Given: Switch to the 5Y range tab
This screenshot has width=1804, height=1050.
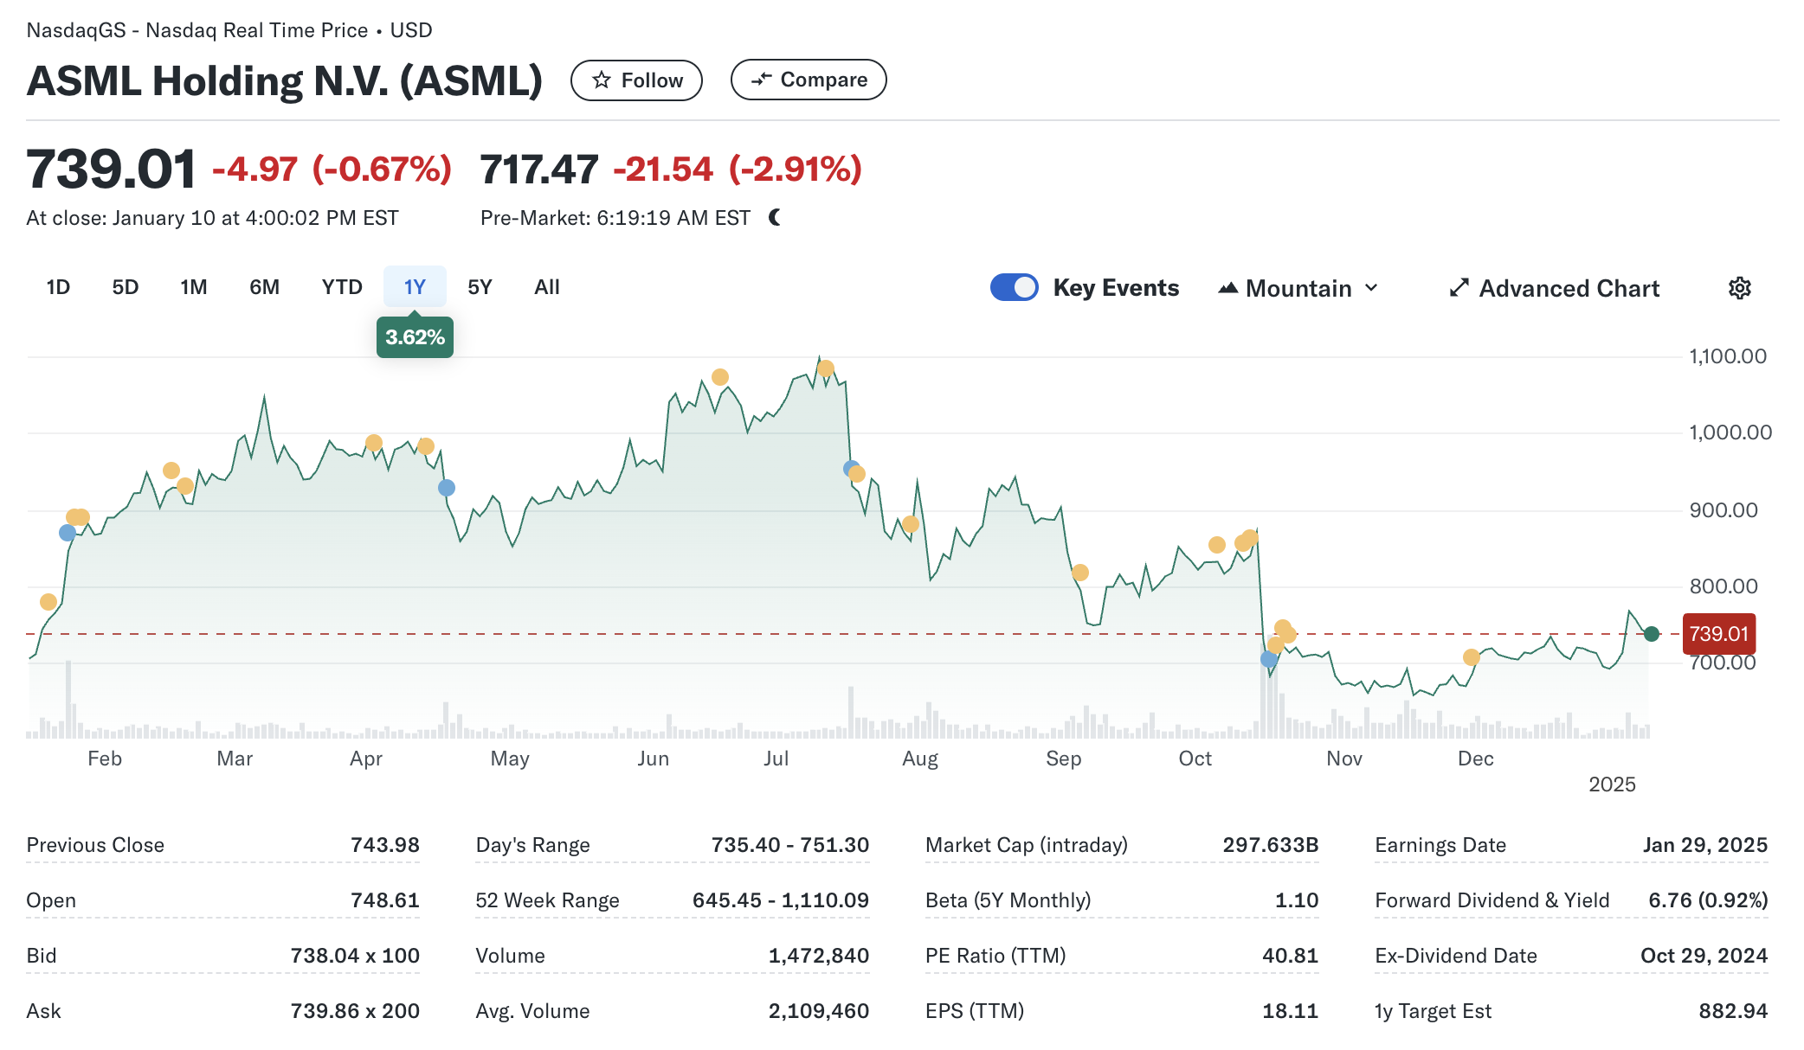Looking at the screenshot, I should click(480, 287).
